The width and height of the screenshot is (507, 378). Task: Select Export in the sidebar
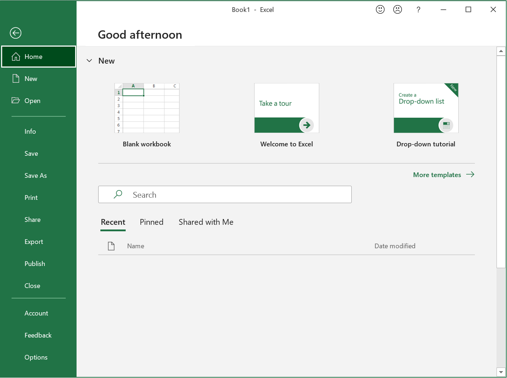39,242
